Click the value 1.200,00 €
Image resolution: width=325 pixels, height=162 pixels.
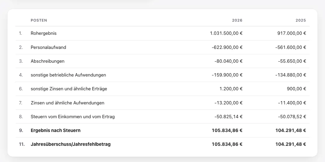[x=231, y=89]
